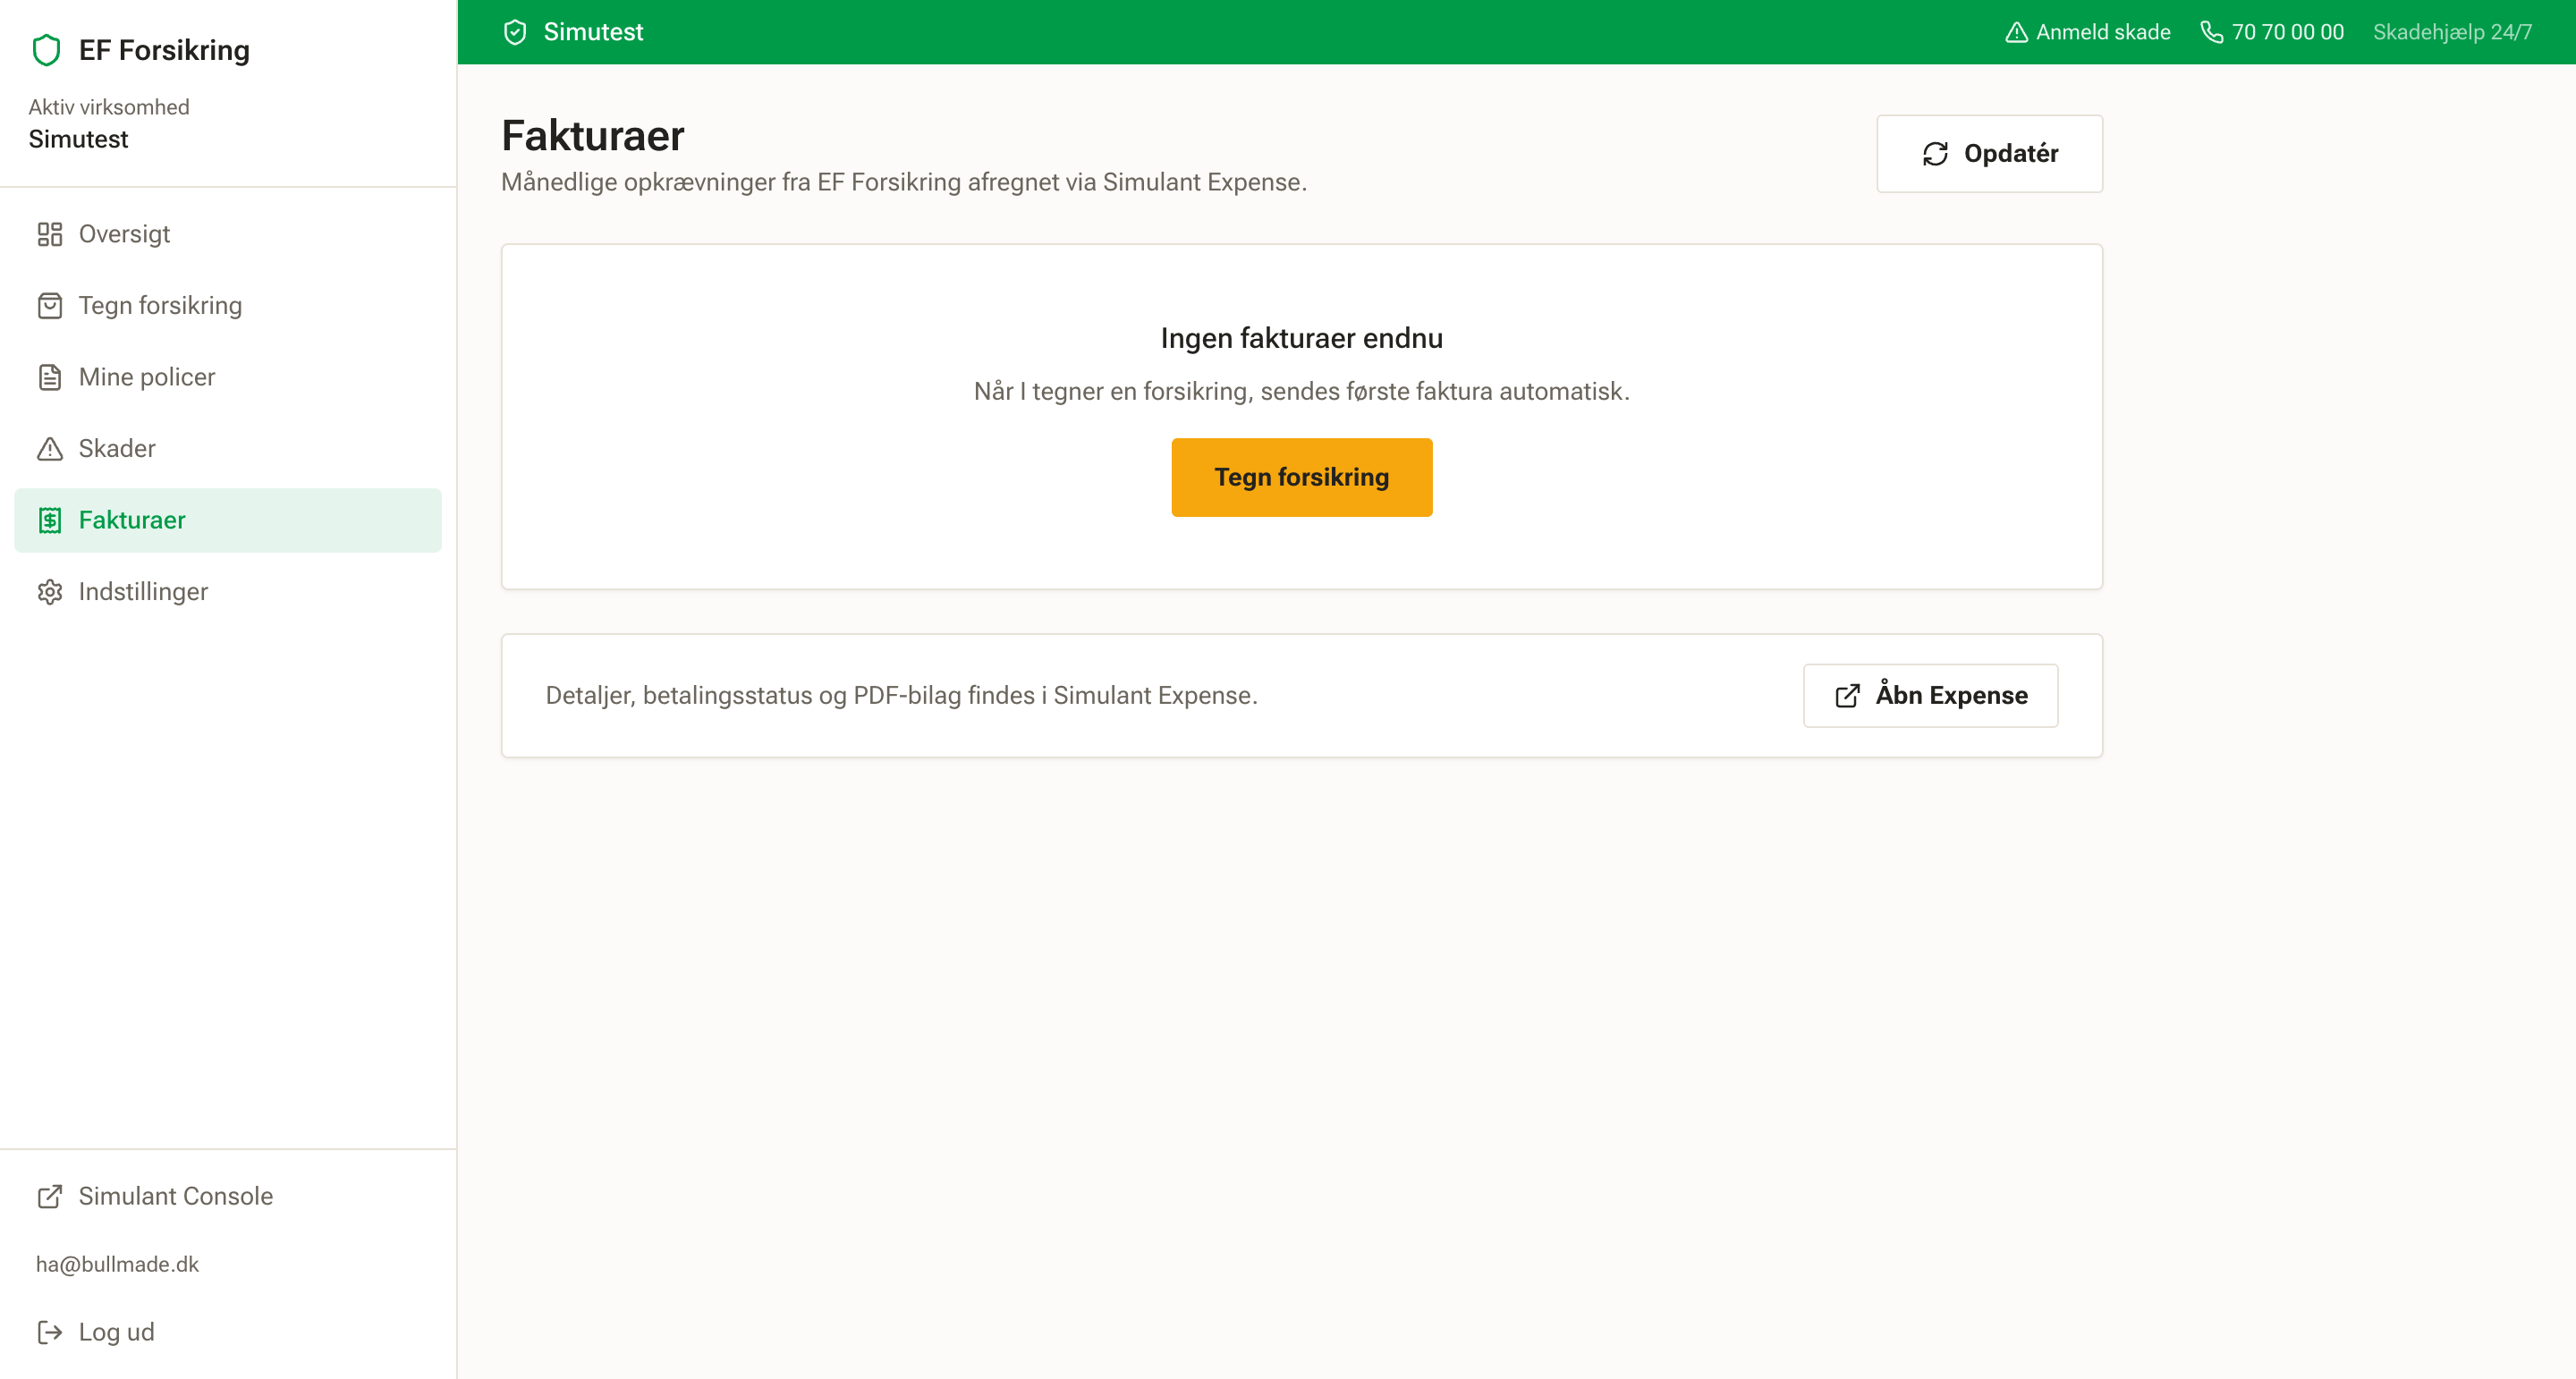2576x1379 pixels.
Task: Click the Opdatér button label
Action: 2011,154
